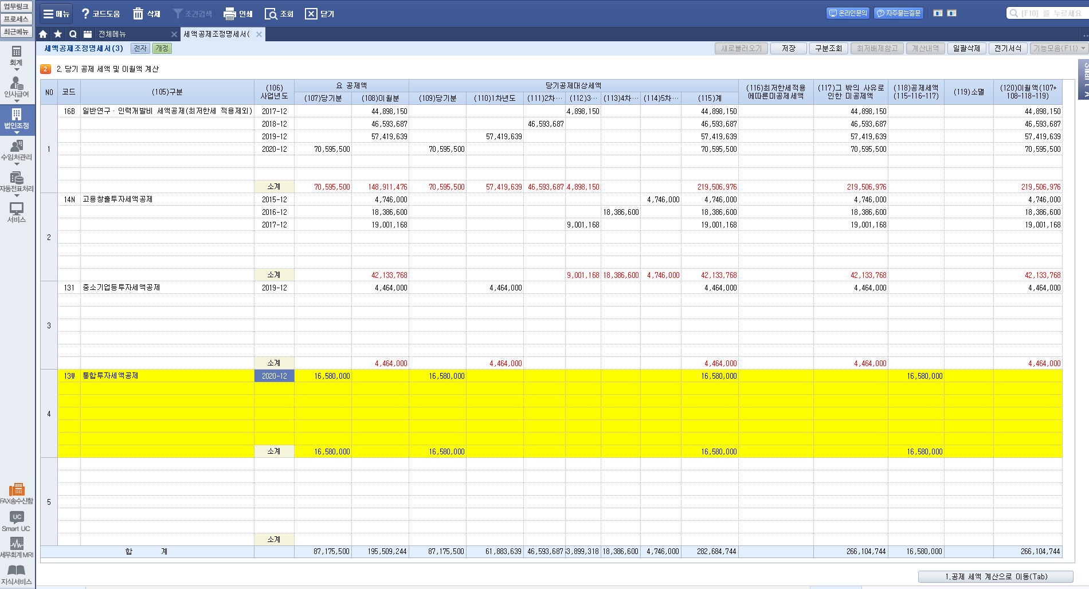Switch to the 전체메뉴 tab
The width and height of the screenshot is (1089, 589).
coord(112,34)
